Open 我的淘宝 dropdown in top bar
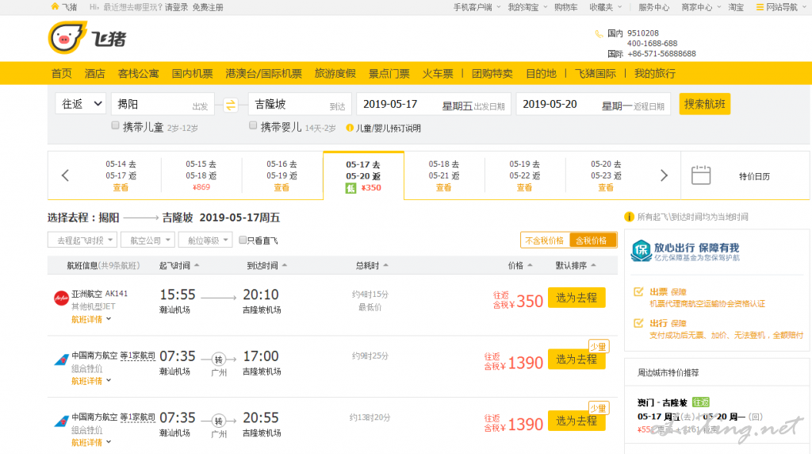The width and height of the screenshot is (812, 454). pos(527,7)
